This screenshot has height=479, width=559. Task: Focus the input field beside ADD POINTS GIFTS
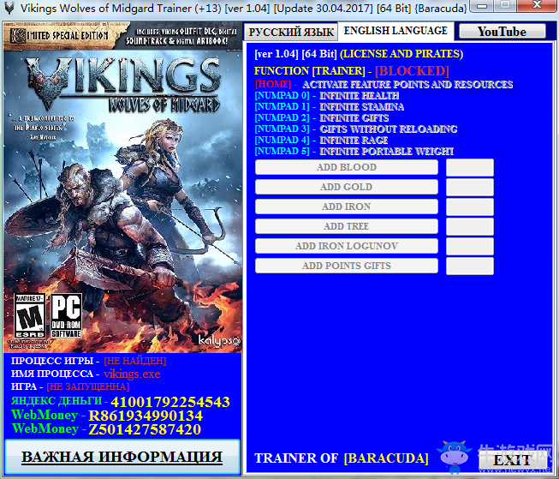coord(470,266)
